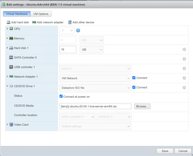Click the CD/DVD Drive 1 disc icon
This screenshot has width=193, height=156.
pos(11,86)
